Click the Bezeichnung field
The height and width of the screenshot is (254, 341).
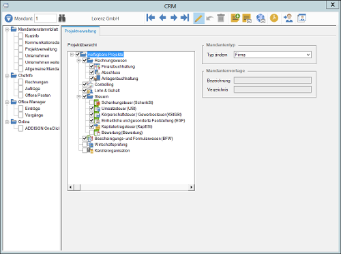(x=273, y=81)
